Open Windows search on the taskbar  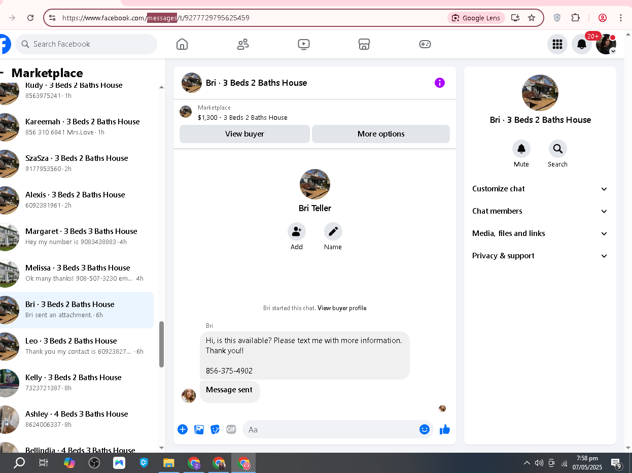point(19,463)
